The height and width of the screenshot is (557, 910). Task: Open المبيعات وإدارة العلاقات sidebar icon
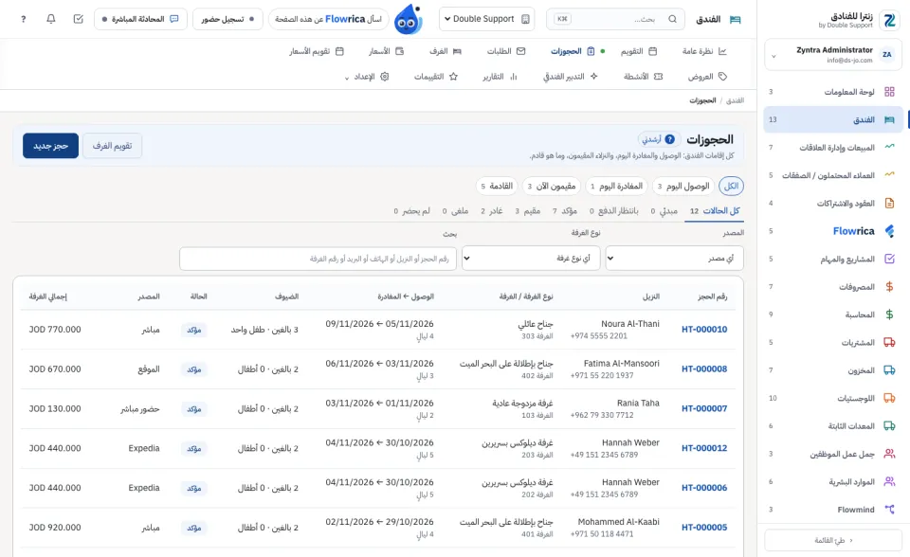(x=889, y=148)
